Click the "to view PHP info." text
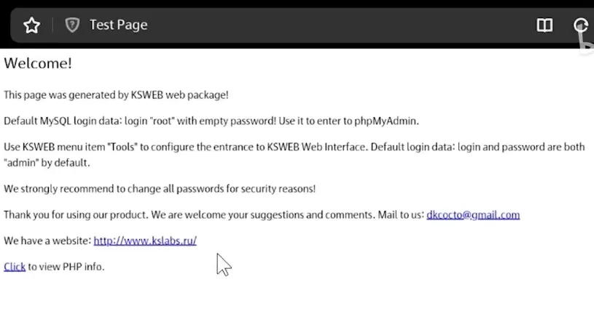Viewport: 594px width, 319px height. [66, 267]
